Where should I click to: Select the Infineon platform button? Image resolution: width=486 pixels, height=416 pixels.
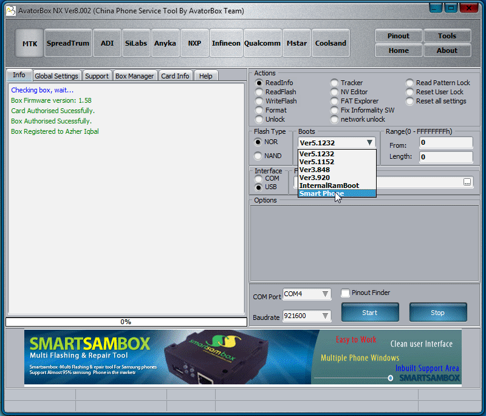tap(226, 43)
